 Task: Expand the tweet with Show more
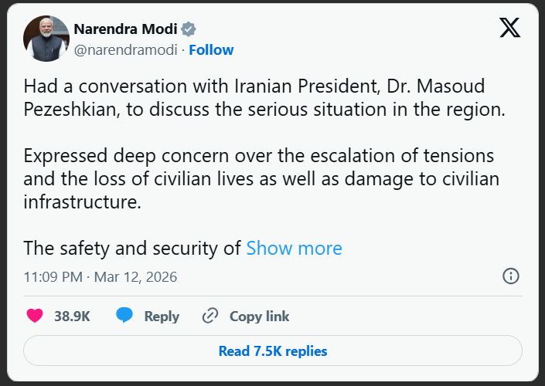pos(294,248)
